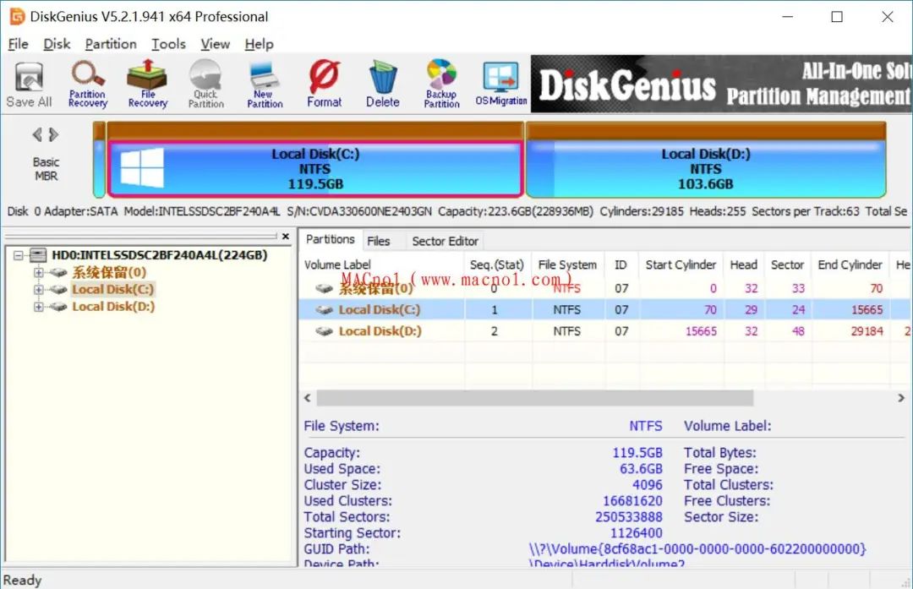
Task: Click the Format toolbar icon
Action: (324, 85)
